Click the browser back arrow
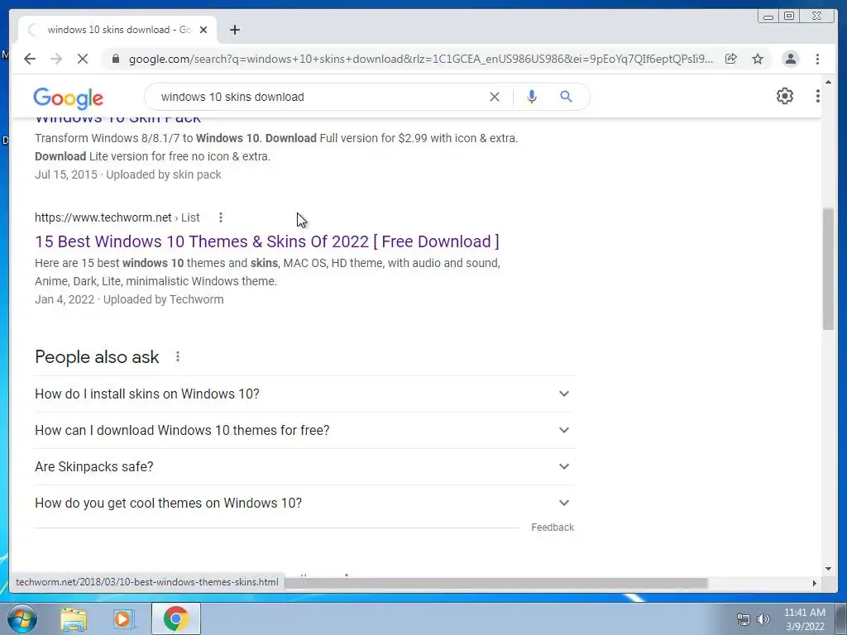This screenshot has width=847, height=635. tap(30, 59)
